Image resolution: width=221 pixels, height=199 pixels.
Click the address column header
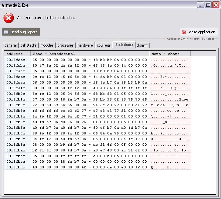coord(17,54)
